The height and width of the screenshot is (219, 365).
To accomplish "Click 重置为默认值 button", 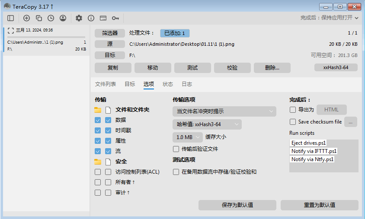I will pyautogui.click(x=319, y=205).
